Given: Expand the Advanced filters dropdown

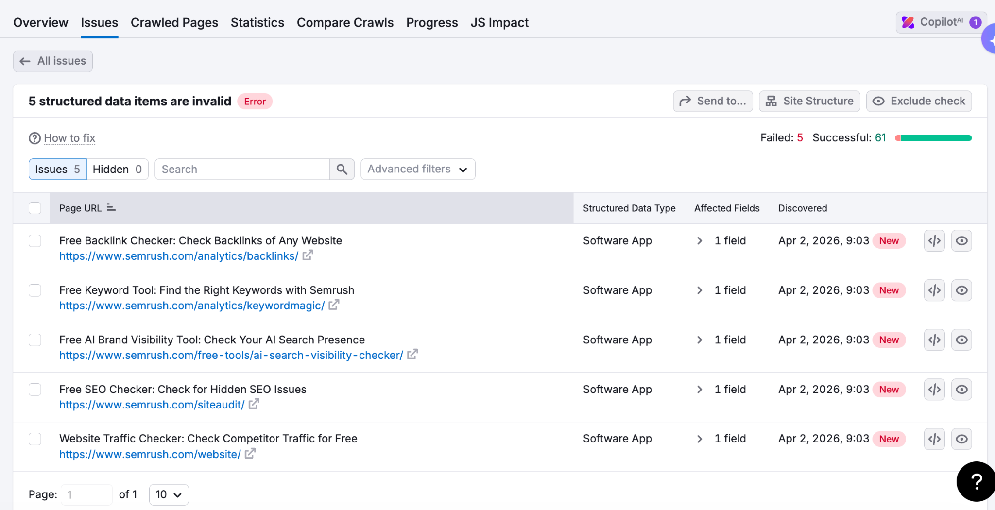Looking at the screenshot, I should point(418,169).
